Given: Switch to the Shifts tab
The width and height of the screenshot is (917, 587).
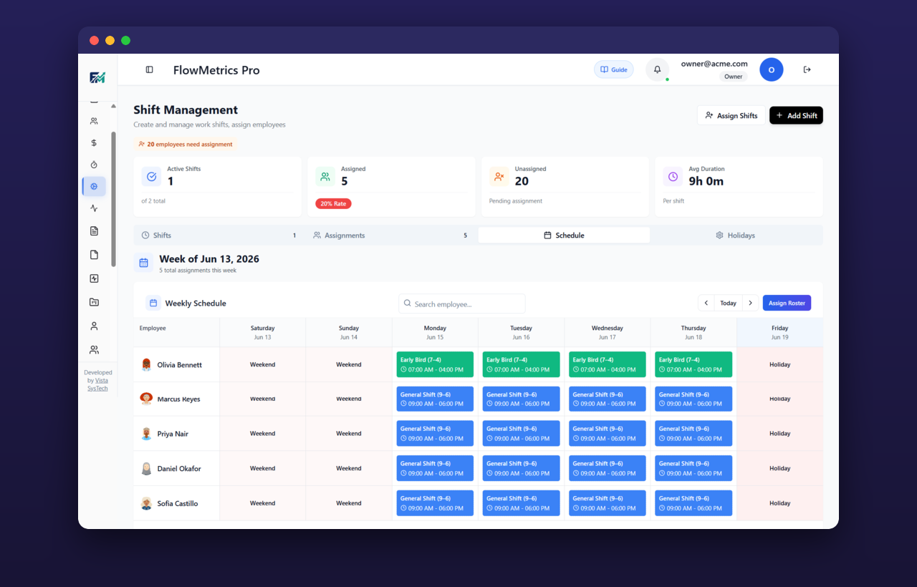Looking at the screenshot, I should [219, 235].
